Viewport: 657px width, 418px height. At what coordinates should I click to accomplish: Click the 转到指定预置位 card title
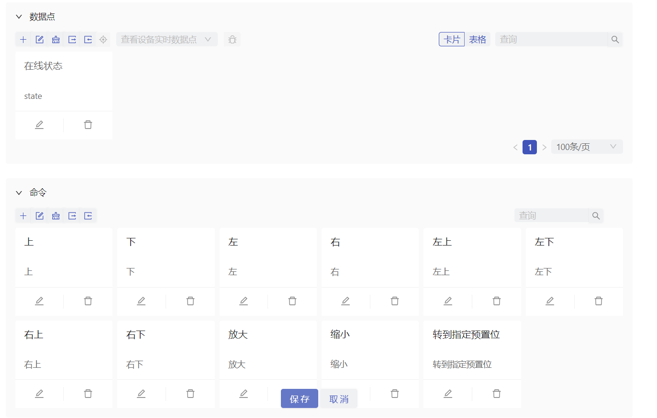(466, 334)
